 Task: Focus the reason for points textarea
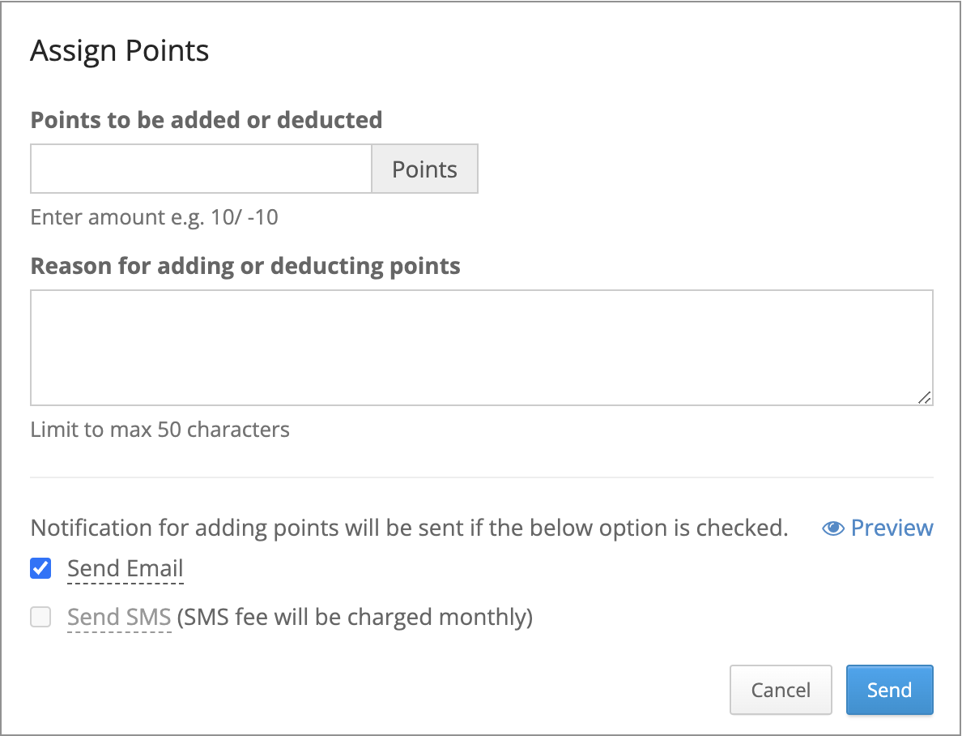[x=482, y=348]
